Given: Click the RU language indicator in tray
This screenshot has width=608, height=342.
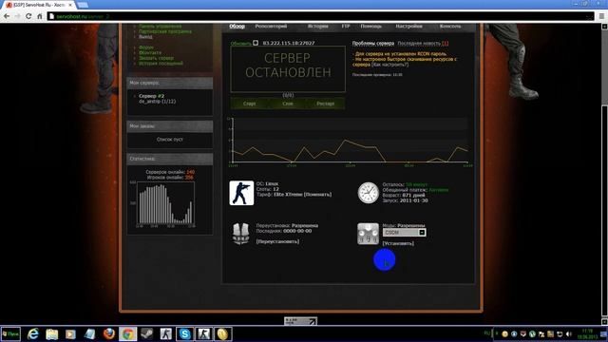Looking at the screenshot, I should click(x=487, y=333).
